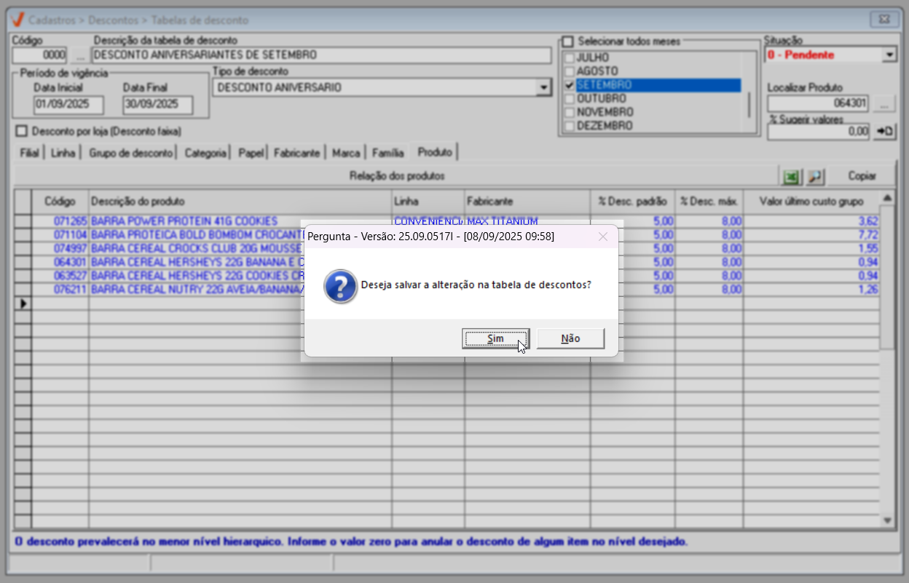Confirm saving with the Sim button
The height and width of the screenshot is (583, 909).
coord(495,338)
